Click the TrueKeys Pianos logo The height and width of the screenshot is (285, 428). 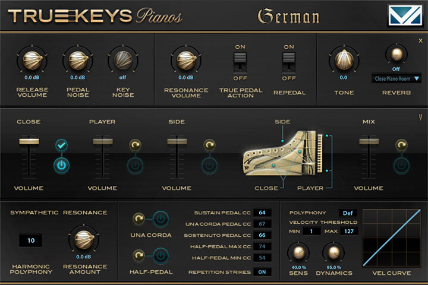(x=95, y=16)
